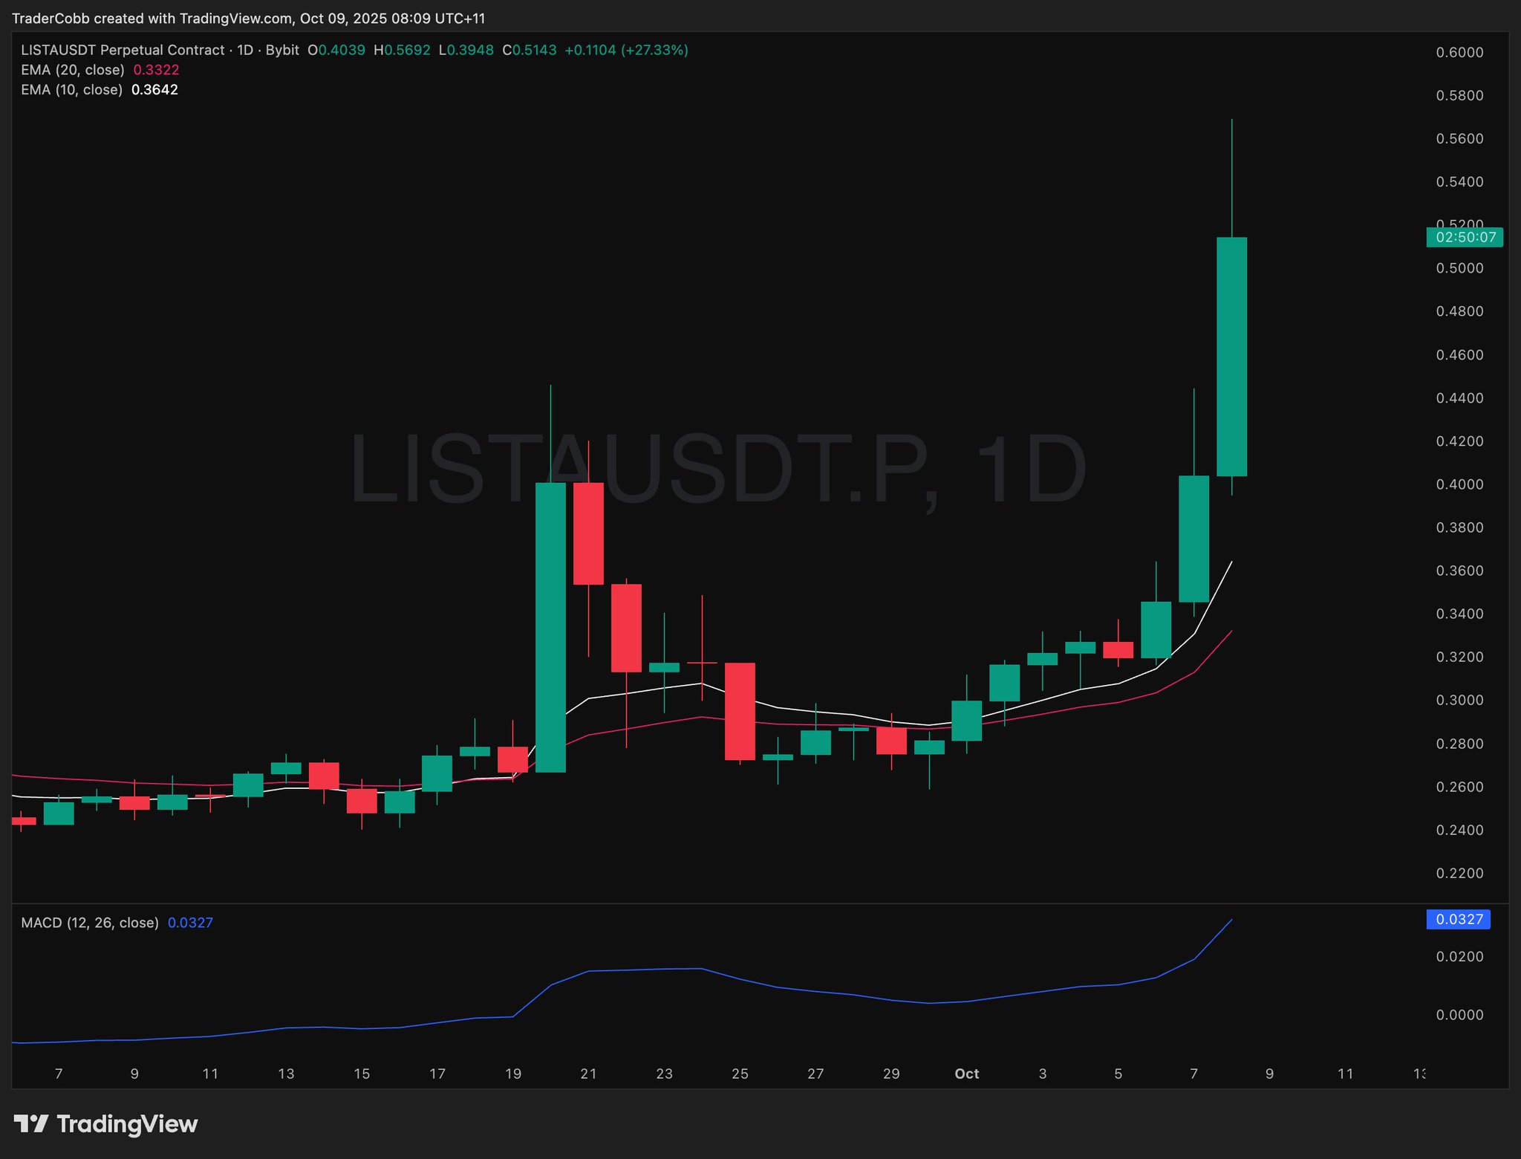This screenshot has width=1521, height=1159.
Task: Click the 0.6000 label on the price axis
Action: tap(1459, 52)
